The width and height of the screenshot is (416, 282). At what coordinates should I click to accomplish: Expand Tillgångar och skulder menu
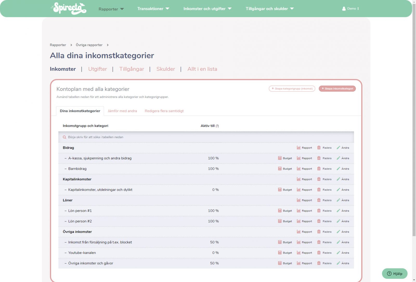click(269, 9)
